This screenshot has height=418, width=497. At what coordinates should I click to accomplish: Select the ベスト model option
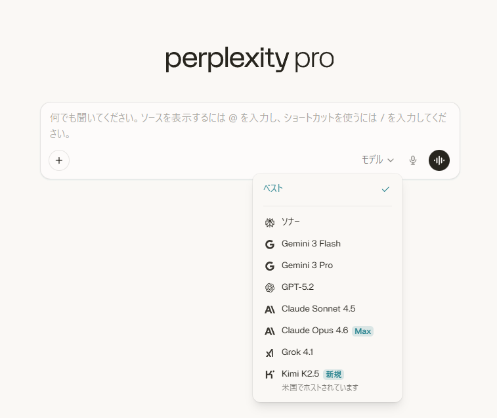[273, 189]
